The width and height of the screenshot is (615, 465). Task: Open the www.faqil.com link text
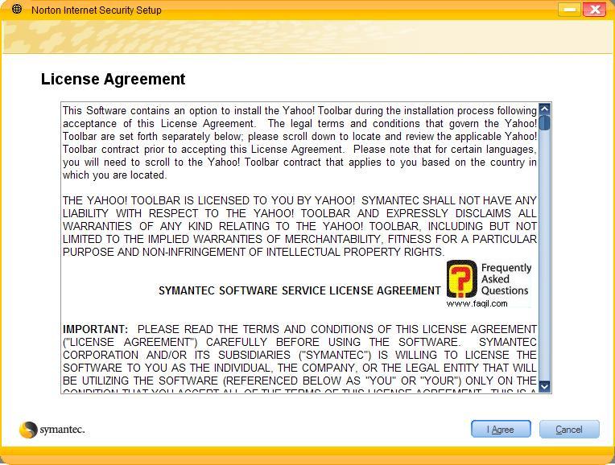click(477, 303)
